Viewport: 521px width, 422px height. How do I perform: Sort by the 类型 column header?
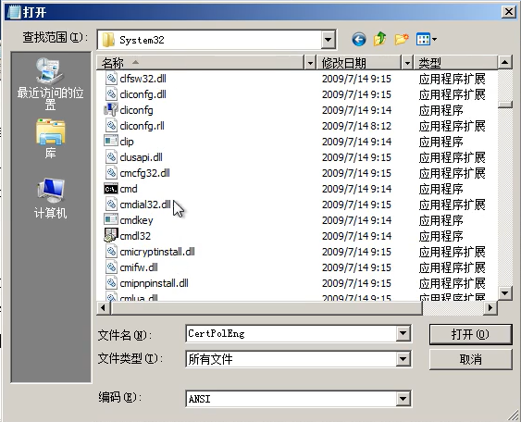click(x=455, y=63)
